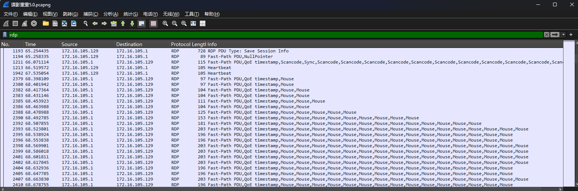The image size is (578, 191).
Task: Open the display filter bookmark menu
Action: 5,35
